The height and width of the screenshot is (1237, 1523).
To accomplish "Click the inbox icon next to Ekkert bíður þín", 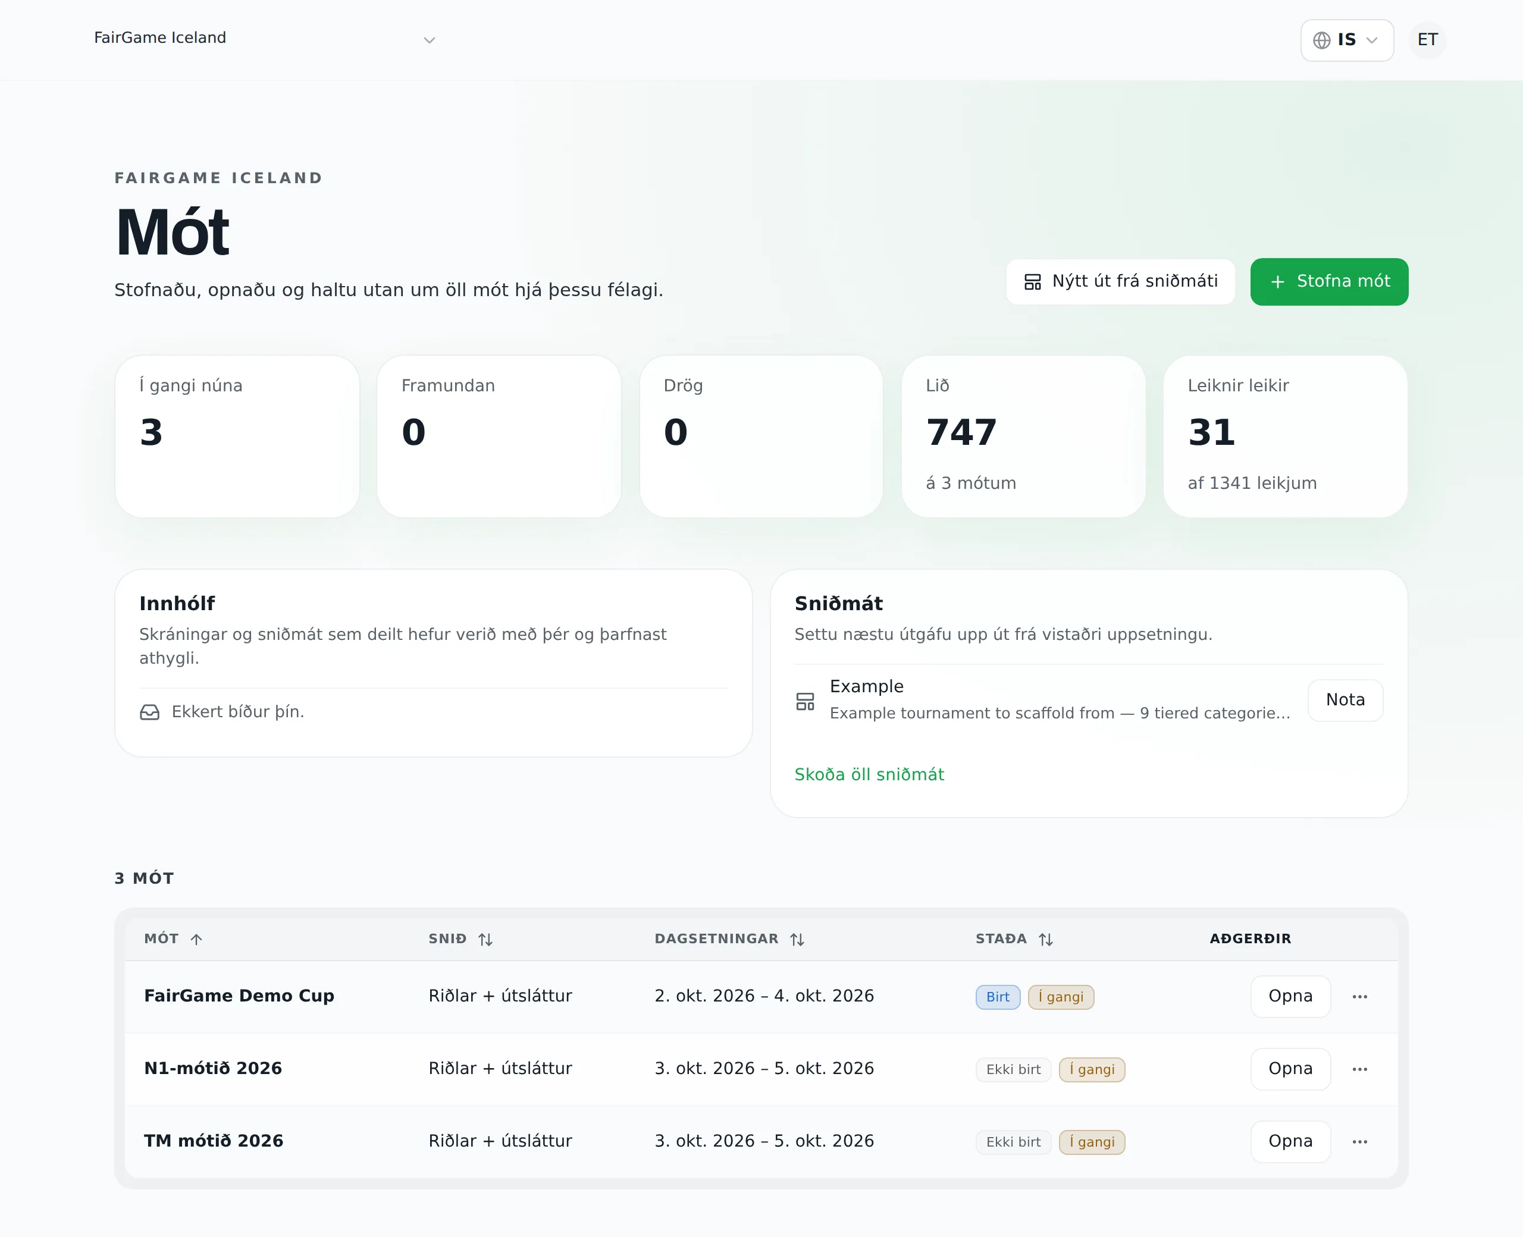I will (x=149, y=712).
